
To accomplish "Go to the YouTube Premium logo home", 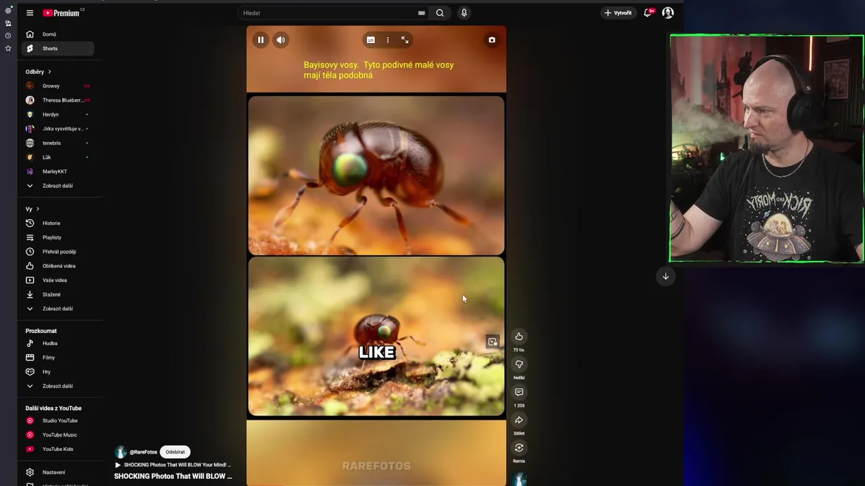I will pos(63,13).
